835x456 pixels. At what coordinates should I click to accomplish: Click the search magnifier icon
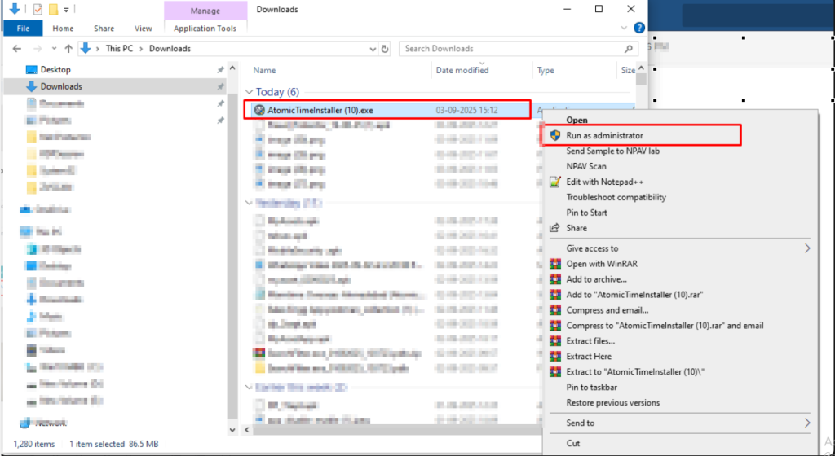coord(629,49)
